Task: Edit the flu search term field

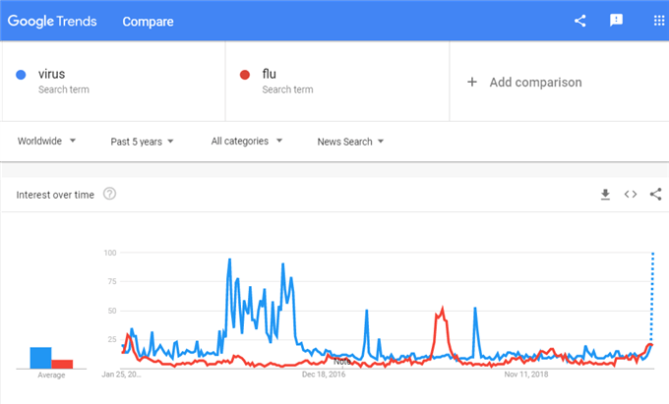Action: (x=337, y=81)
